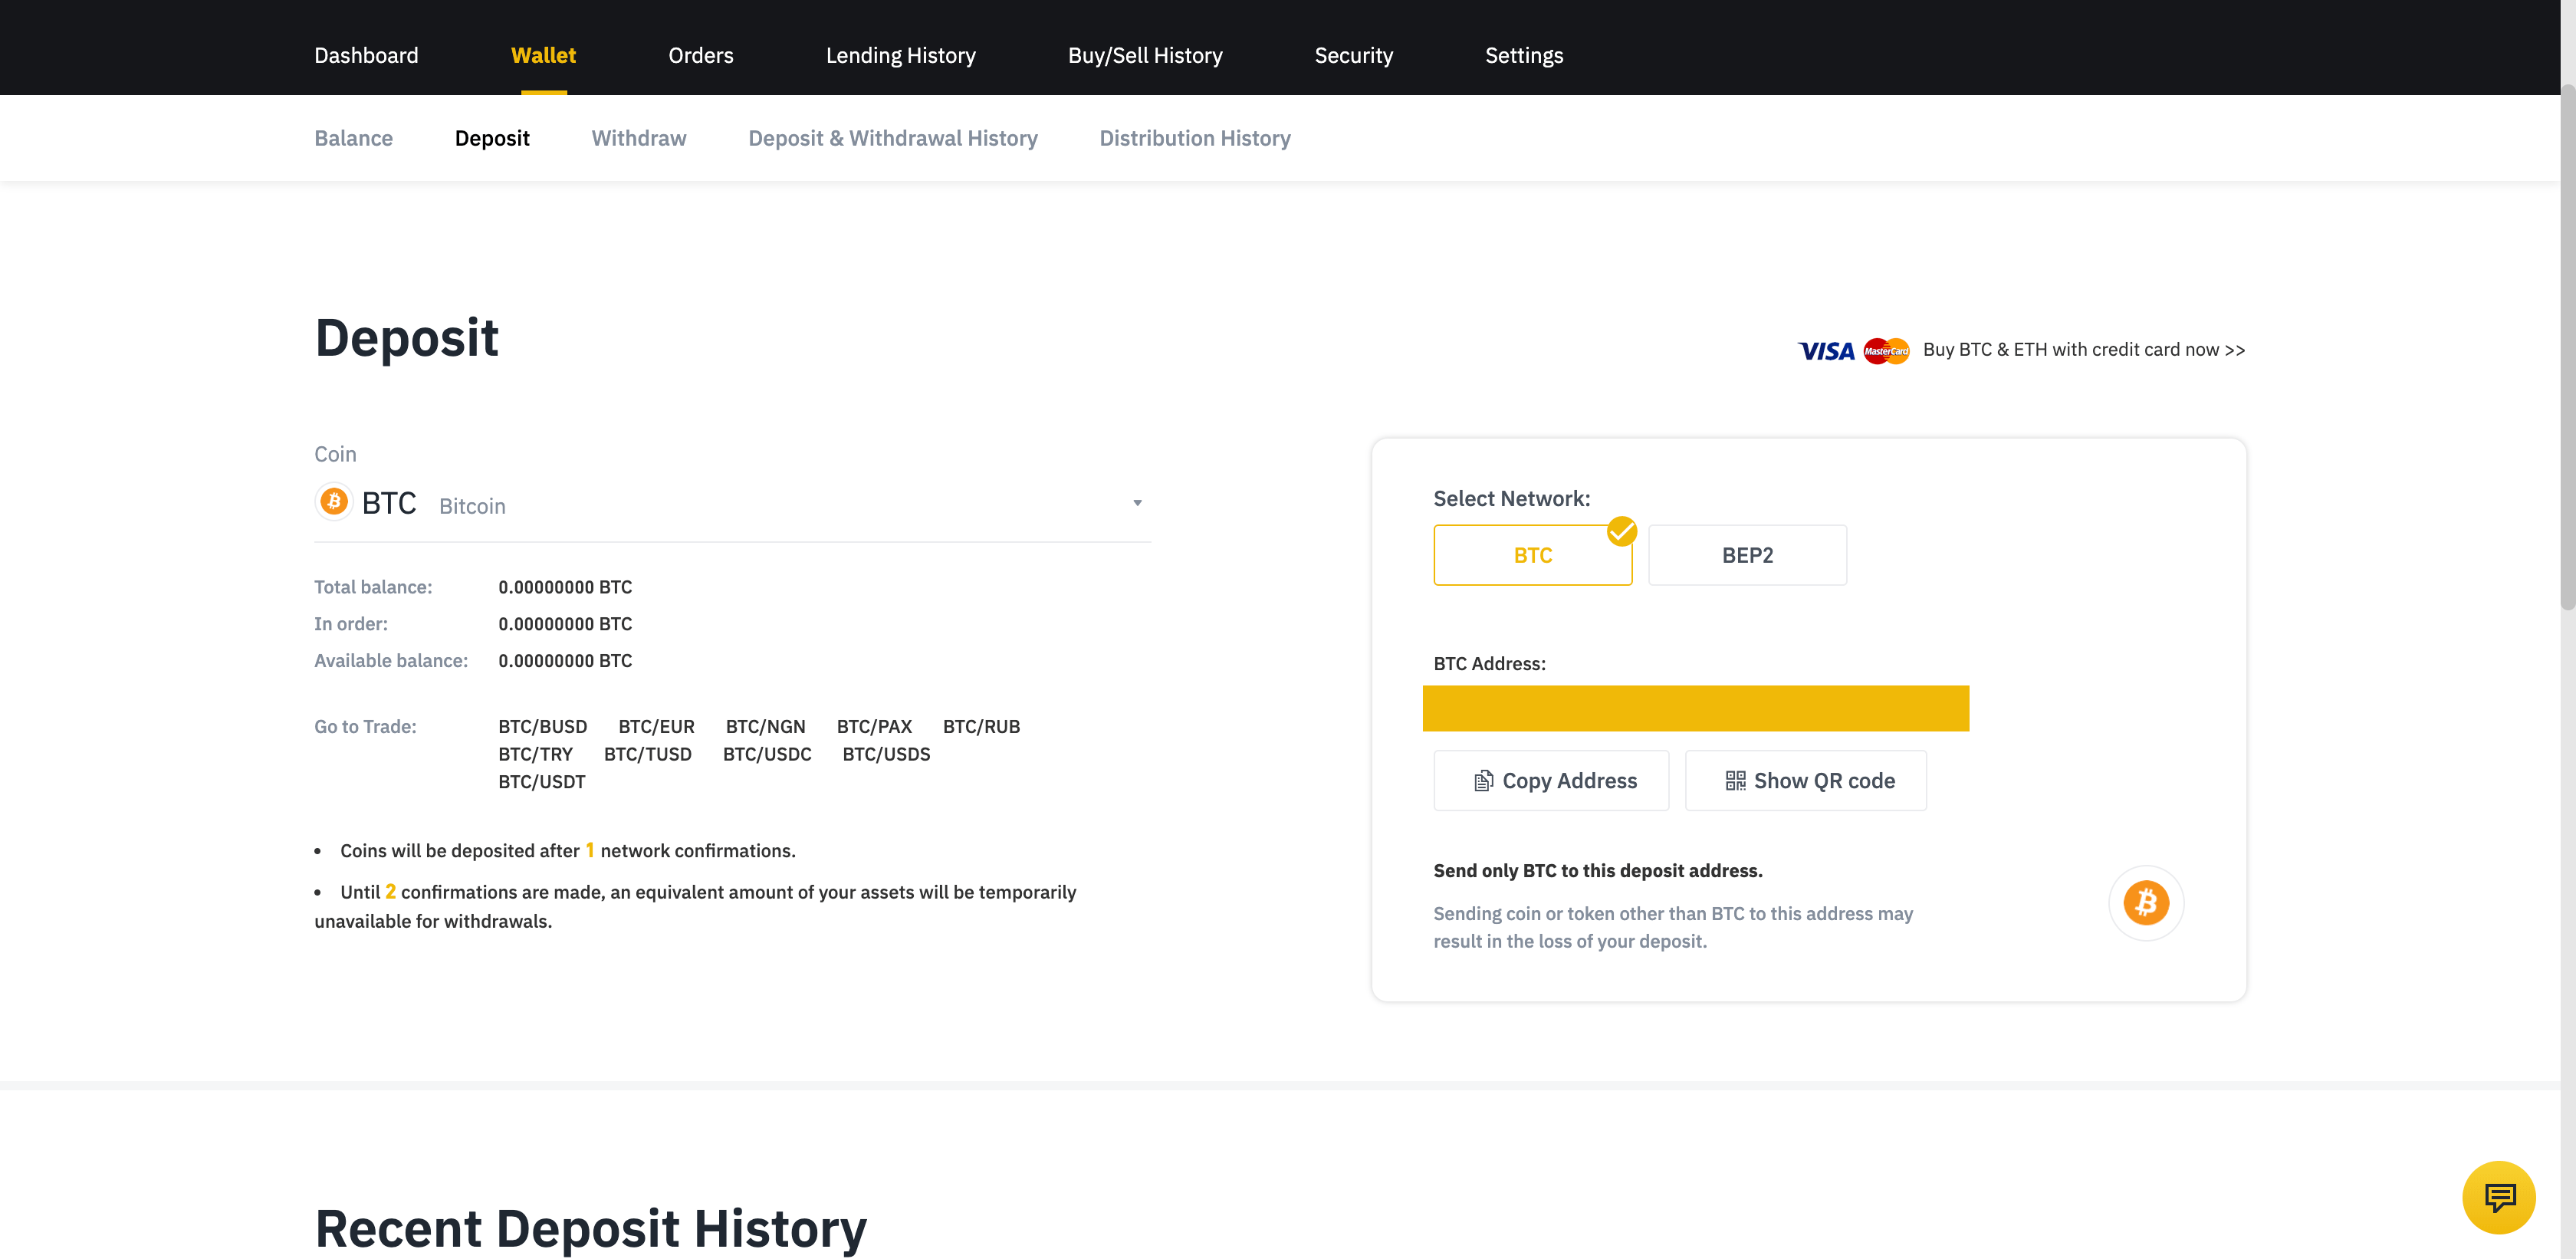Image resolution: width=2576 pixels, height=1259 pixels.
Task: Click the yellow BTC address bar
Action: click(x=1695, y=708)
